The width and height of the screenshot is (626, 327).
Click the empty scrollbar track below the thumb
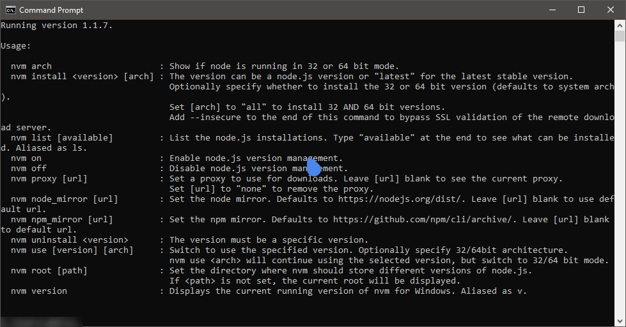620,179
